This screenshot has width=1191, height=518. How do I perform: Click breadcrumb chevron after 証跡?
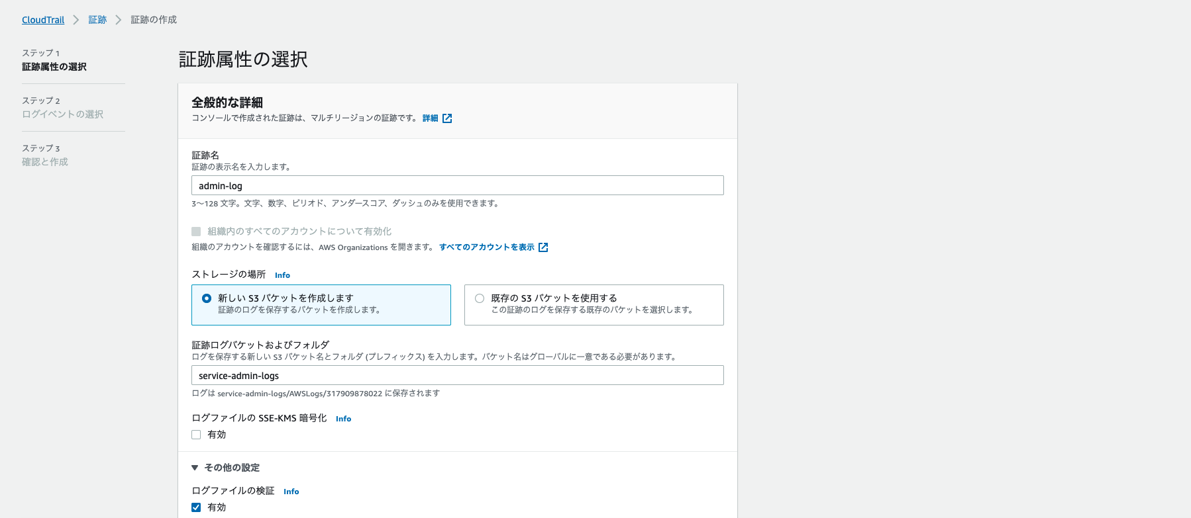(119, 20)
